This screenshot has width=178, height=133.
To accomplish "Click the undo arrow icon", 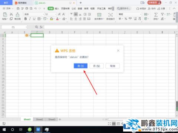I will tap(36, 8).
